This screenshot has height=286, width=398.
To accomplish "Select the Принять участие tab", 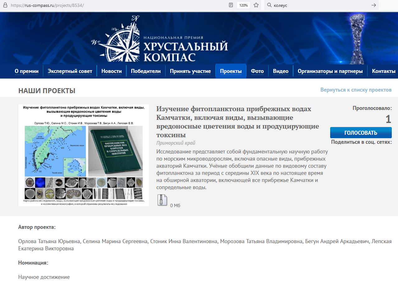I will point(190,71).
